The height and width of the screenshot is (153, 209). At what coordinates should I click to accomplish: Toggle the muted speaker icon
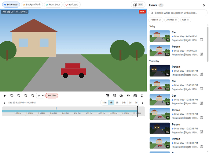point(128,95)
